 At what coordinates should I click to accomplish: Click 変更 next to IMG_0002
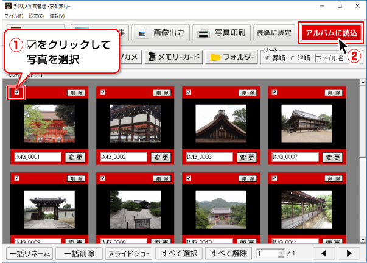click(161, 157)
